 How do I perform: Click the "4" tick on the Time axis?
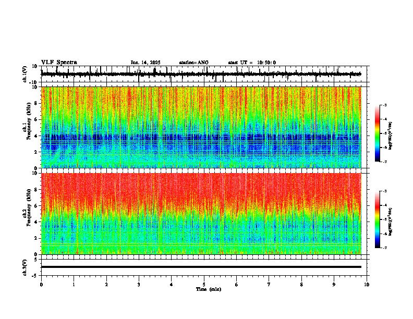click(x=172, y=285)
